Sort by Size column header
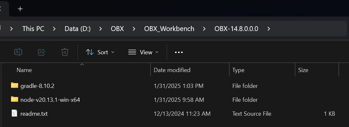Image resolution: width=349 pixels, height=127 pixels. [x=303, y=70]
